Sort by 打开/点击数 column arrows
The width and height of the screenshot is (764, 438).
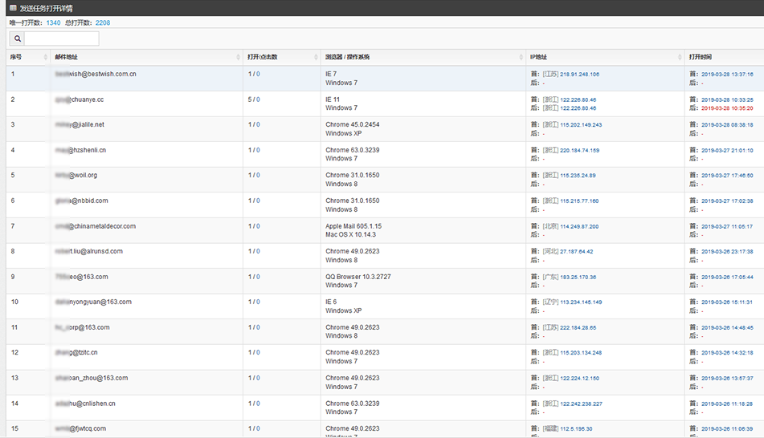(x=314, y=57)
